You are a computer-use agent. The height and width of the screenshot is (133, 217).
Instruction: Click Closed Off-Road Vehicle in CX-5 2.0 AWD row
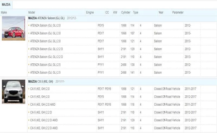[x=167, y=105]
